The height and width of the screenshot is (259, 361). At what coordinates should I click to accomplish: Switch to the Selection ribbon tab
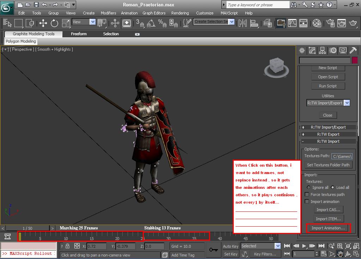tap(111, 34)
